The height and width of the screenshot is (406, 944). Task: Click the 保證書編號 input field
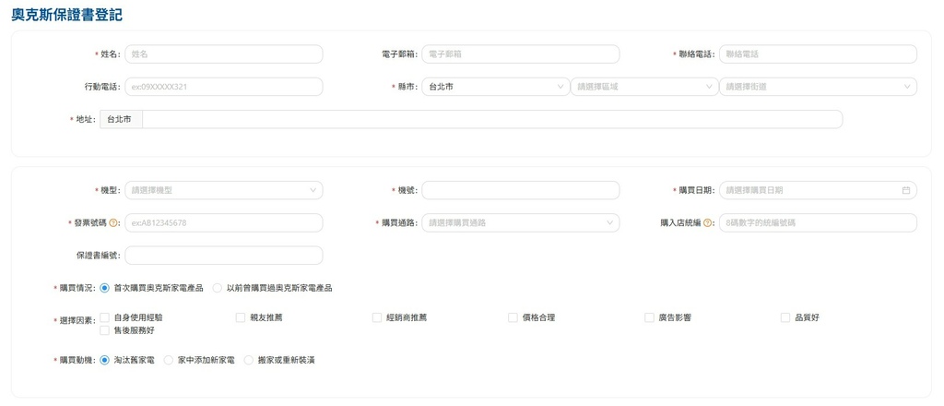coord(223,256)
